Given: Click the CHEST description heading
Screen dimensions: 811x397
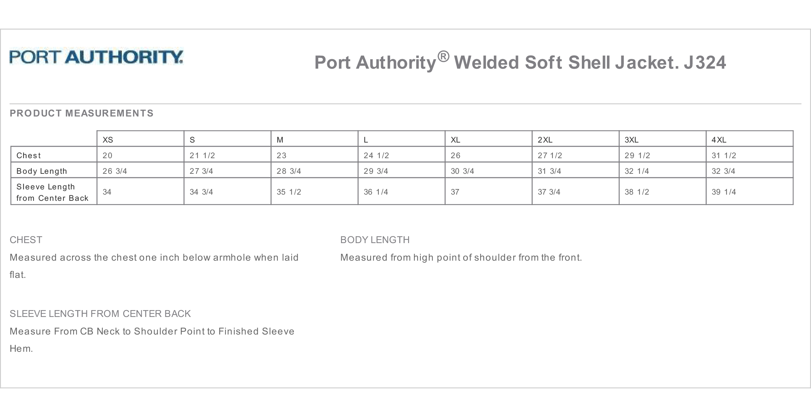Looking at the screenshot, I should point(26,240).
